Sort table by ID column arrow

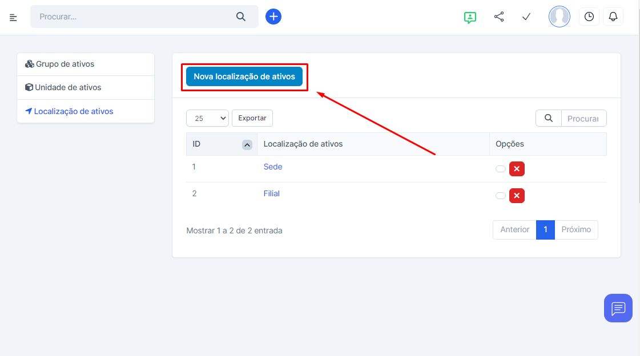click(247, 145)
